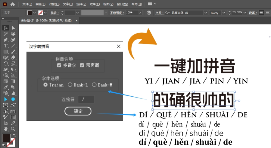Select the ruler Measure tool
This screenshot has height=148, width=271.
click(x=13, y=111)
